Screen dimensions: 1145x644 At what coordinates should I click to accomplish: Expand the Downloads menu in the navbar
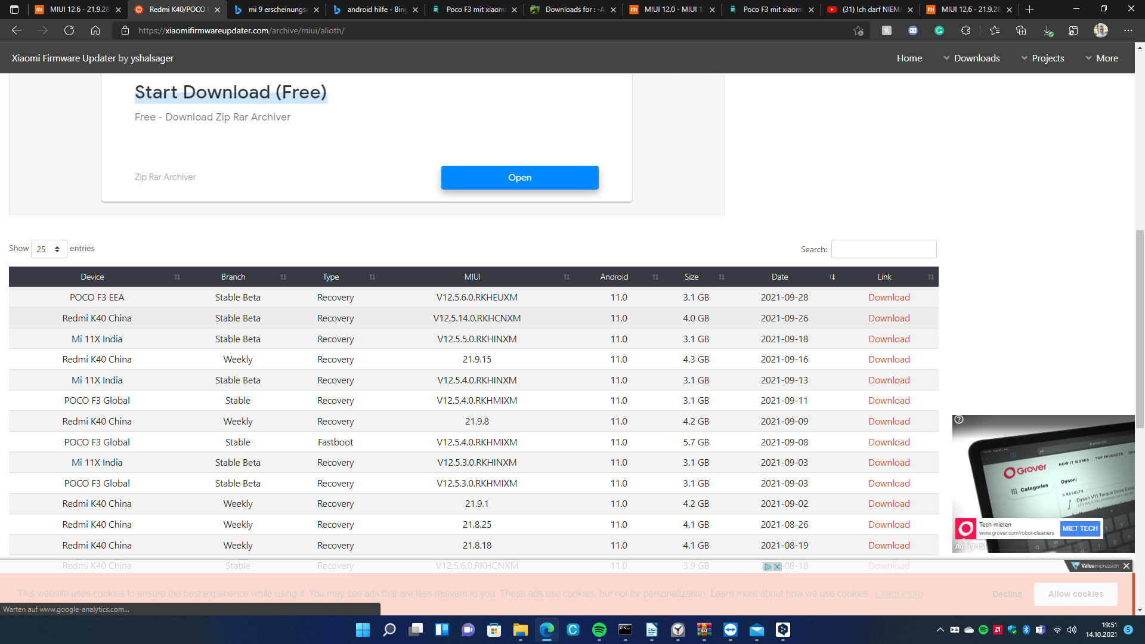(971, 58)
